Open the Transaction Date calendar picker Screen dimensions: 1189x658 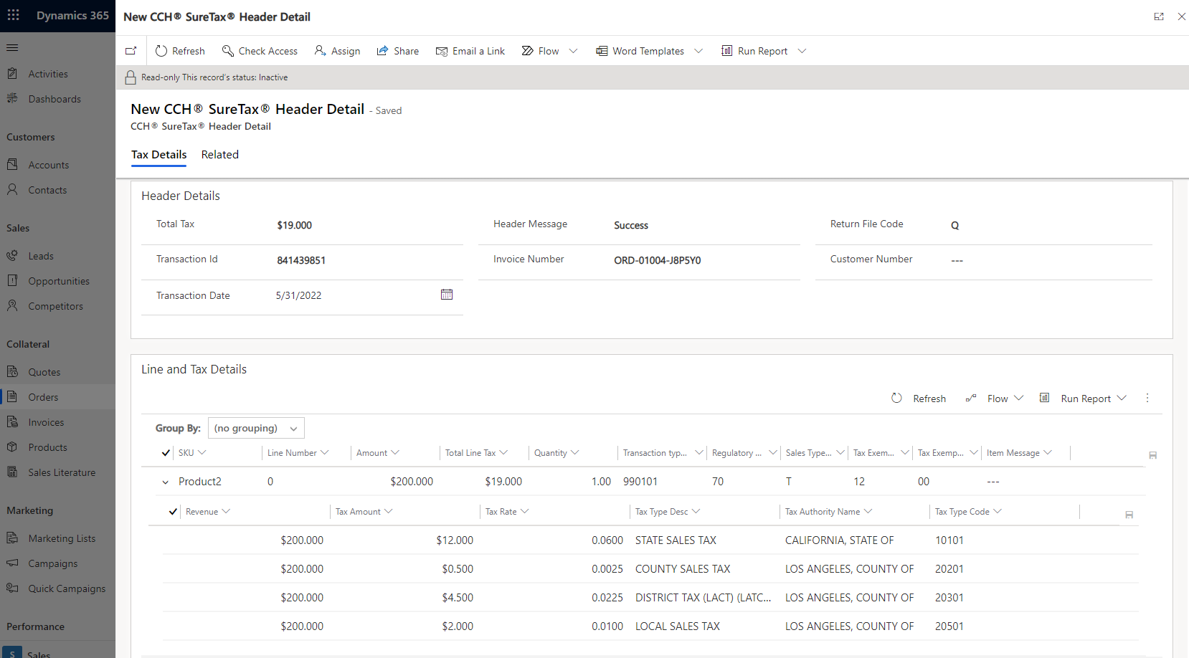point(447,295)
